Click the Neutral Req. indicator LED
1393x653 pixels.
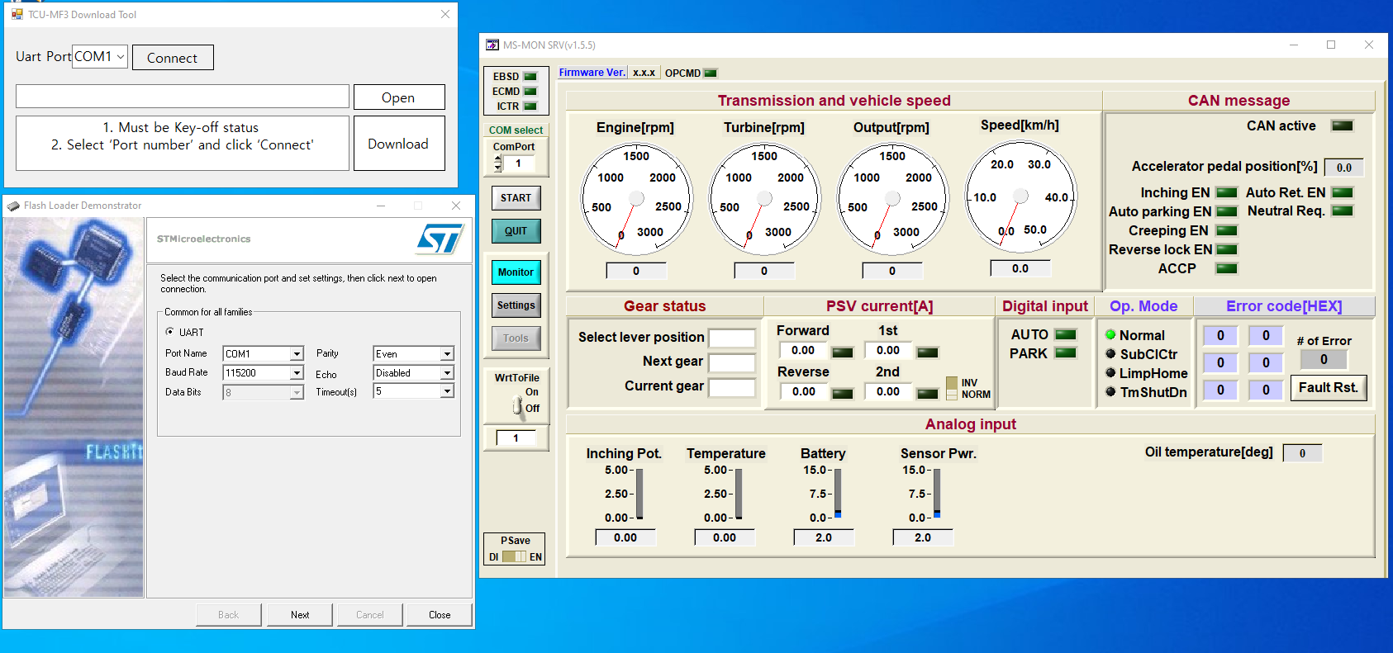click(1343, 211)
